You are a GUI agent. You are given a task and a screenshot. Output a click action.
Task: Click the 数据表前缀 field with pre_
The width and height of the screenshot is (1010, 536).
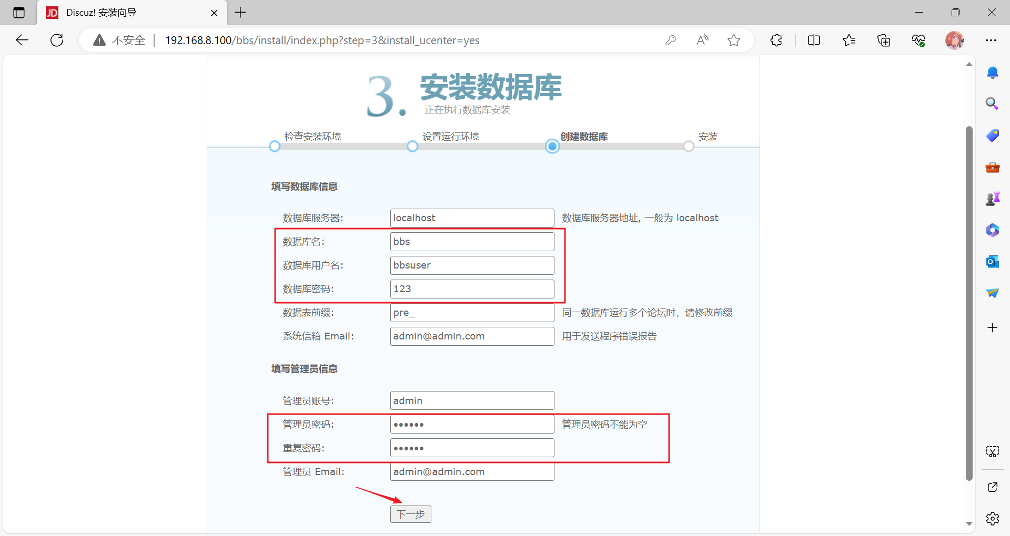[x=472, y=313]
